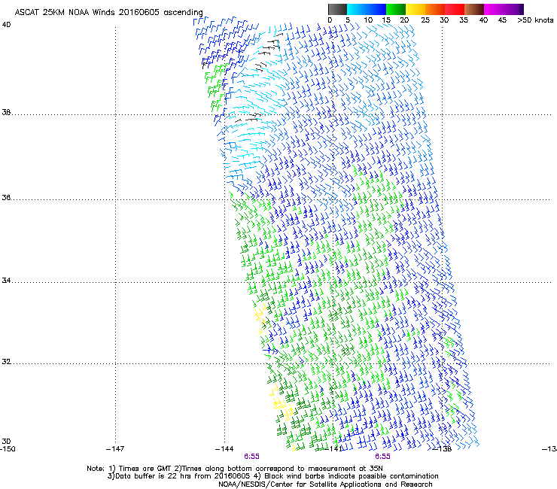Click the gray 0-5 knot color segment
Viewport: 557px width, 489px height.
coord(337,9)
